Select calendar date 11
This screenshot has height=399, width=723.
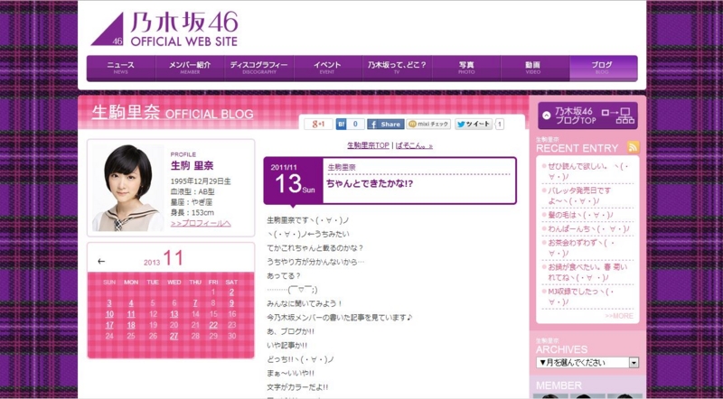(x=131, y=314)
